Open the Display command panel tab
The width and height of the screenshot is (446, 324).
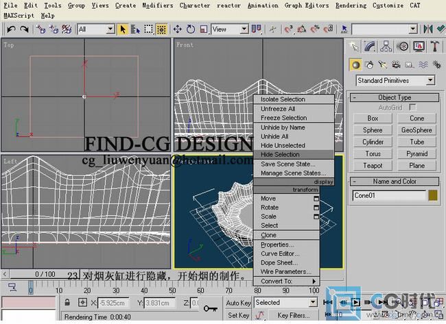click(419, 47)
